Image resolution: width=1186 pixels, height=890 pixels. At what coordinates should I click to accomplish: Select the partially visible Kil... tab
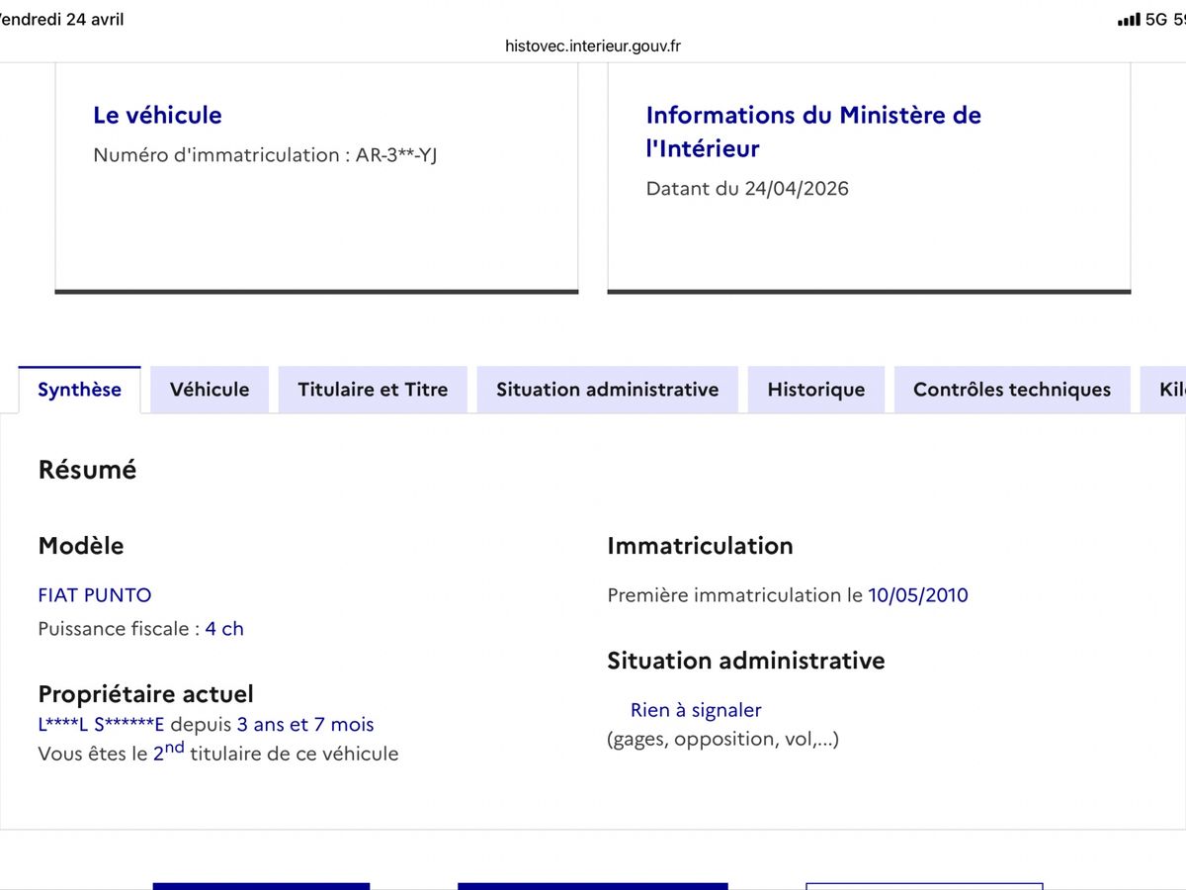(x=1164, y=390)
